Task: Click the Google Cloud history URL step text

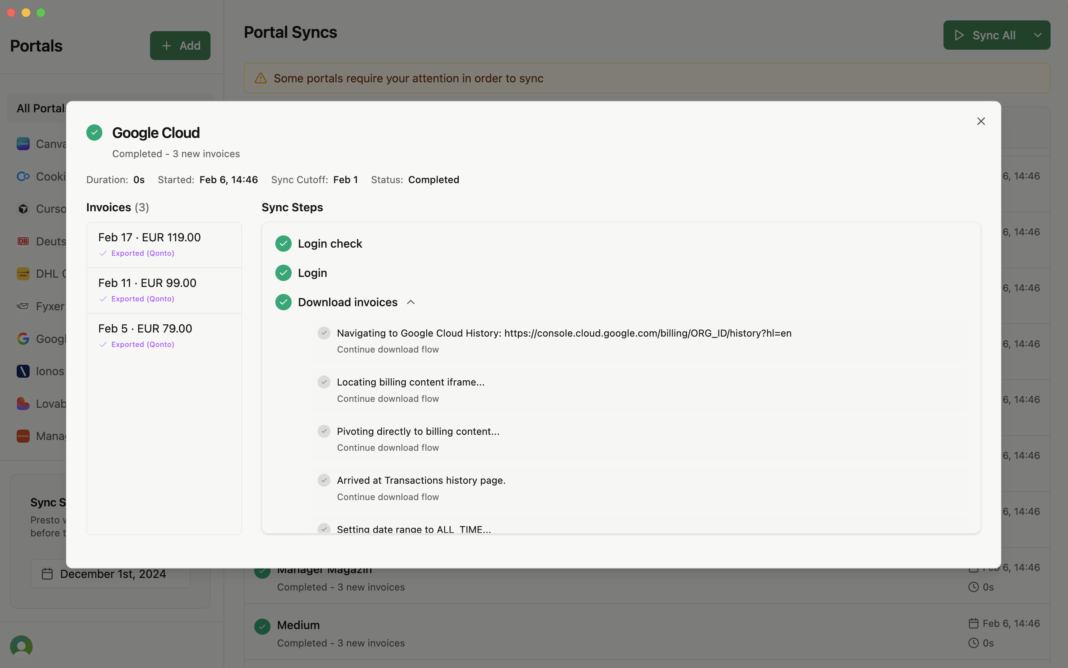Action: pyautogui.click(x=564, y=333)
